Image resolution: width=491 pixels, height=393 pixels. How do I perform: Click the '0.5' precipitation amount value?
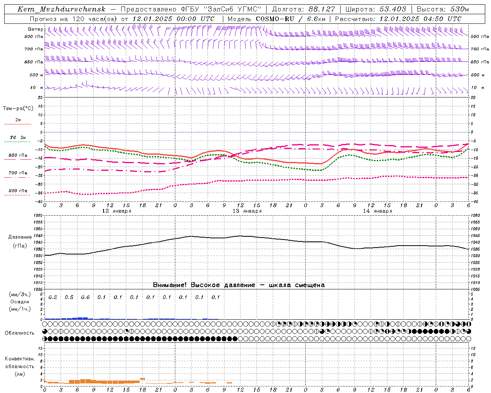coord(69,297)
